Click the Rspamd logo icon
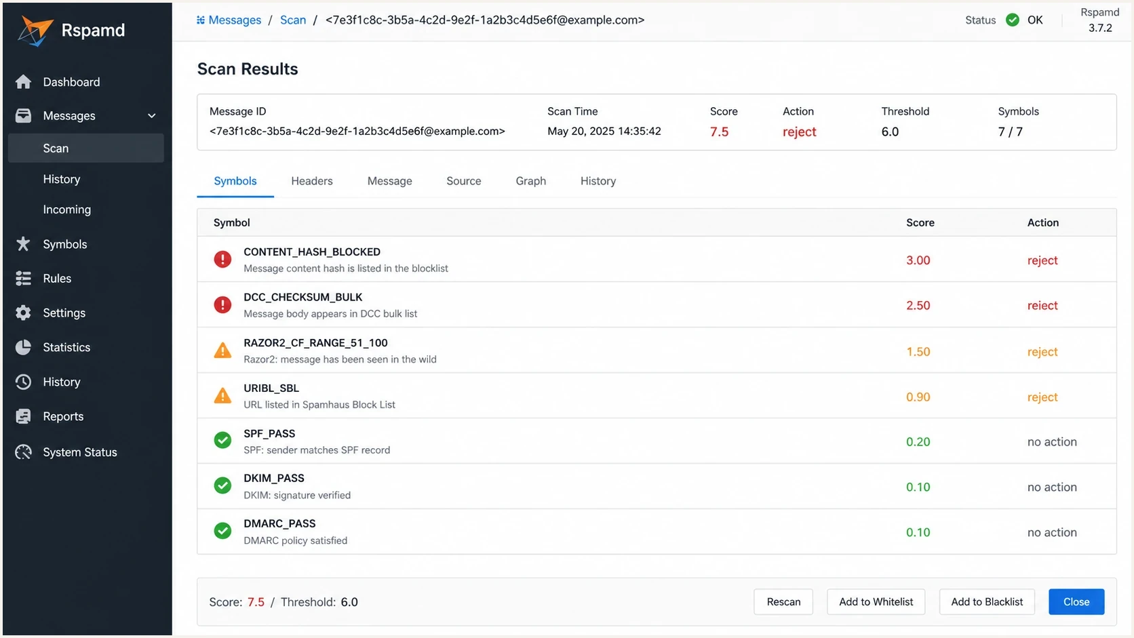 [35, 31]
